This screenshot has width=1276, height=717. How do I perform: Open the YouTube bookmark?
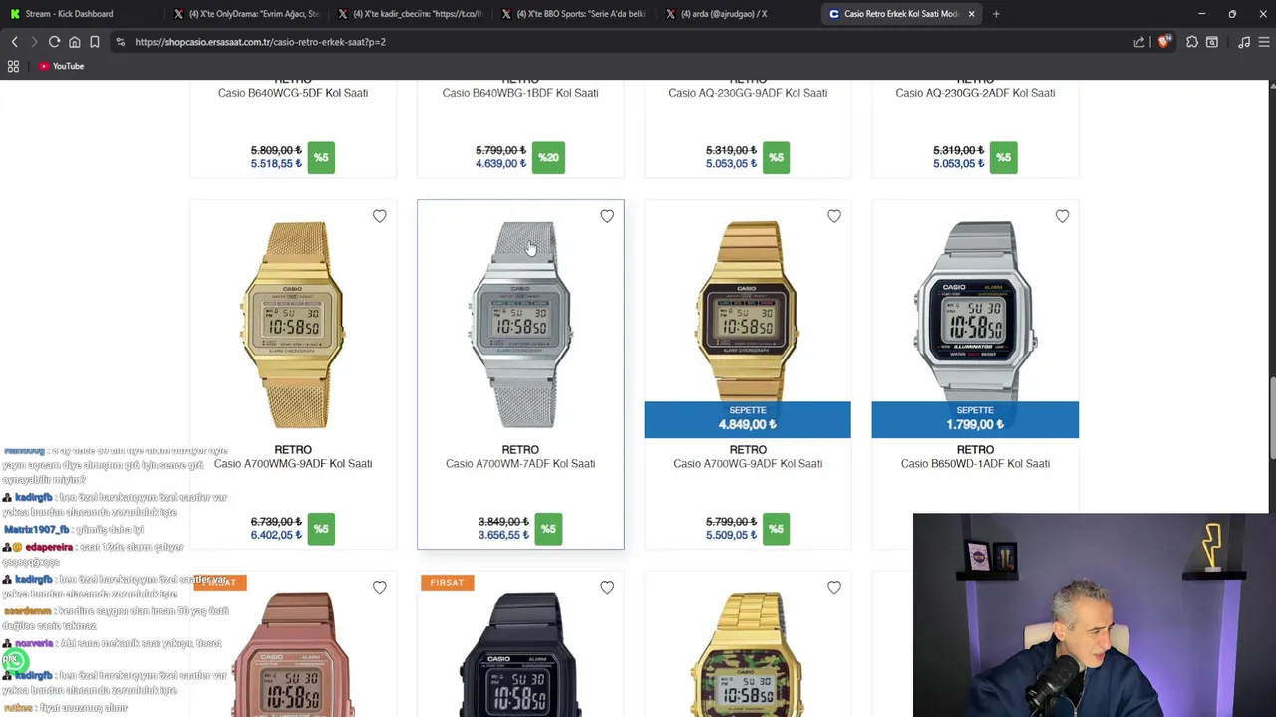[x=62, y=66]
